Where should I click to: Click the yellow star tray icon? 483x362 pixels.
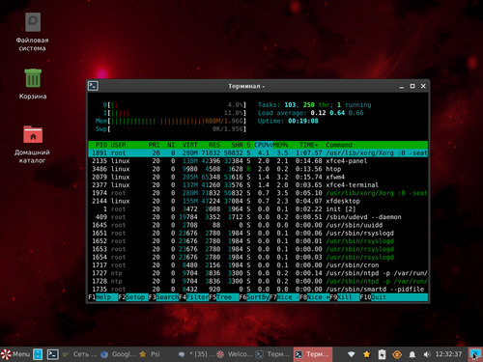[x=366, y=354]
